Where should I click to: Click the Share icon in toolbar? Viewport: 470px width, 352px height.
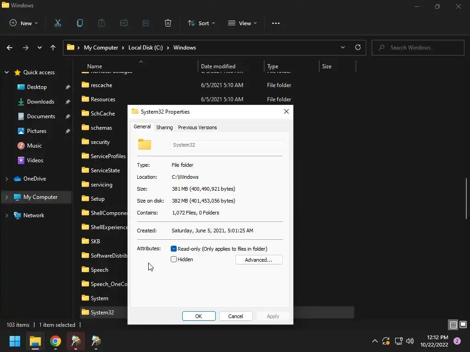point(146,23)
